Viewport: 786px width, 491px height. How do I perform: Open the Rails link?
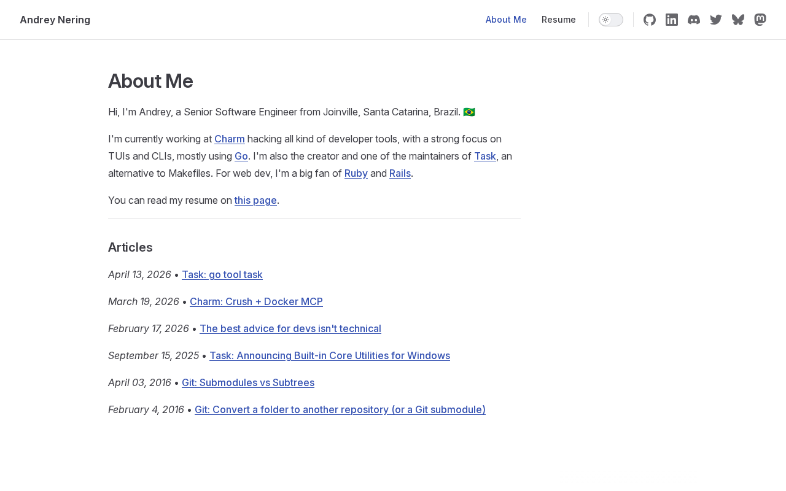400,173
